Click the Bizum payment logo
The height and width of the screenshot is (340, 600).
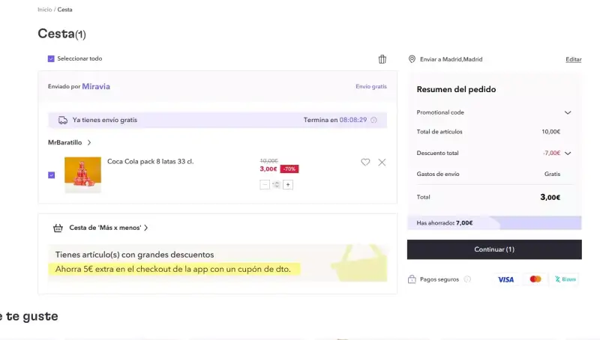point(565,279)
